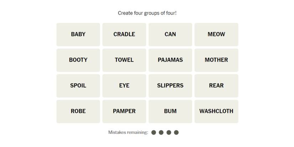Viewport: 294px width, 147px height.
Task: Click the last mistakes remaining dot
Action: click(176, 132)
